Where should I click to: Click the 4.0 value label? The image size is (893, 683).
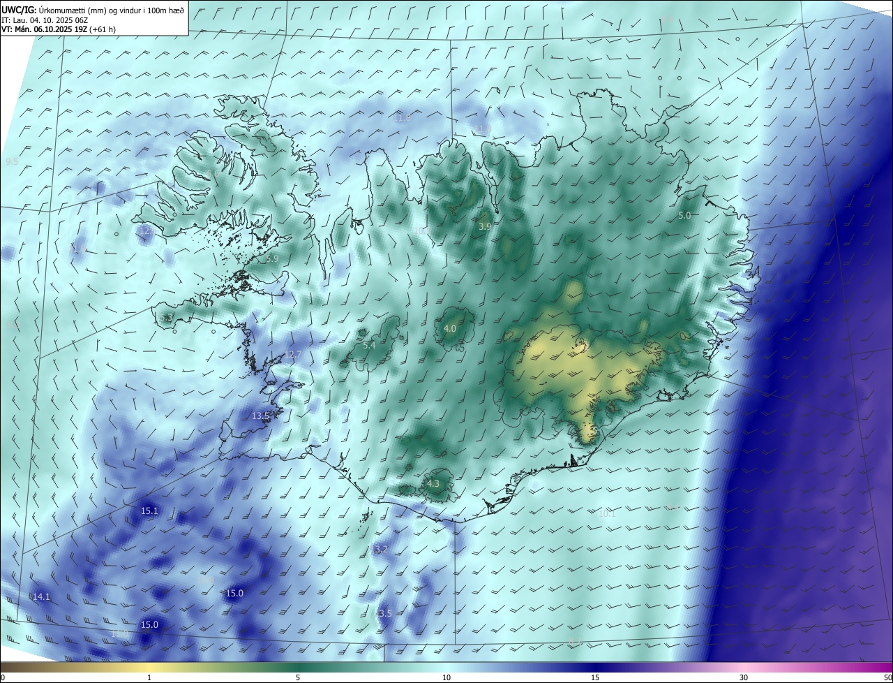pos(450,328)
